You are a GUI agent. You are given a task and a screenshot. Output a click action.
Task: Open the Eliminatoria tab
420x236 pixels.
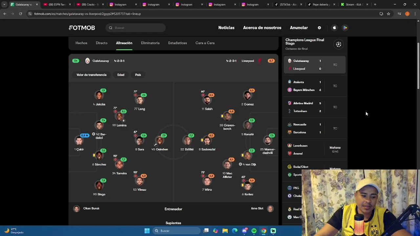150,43
